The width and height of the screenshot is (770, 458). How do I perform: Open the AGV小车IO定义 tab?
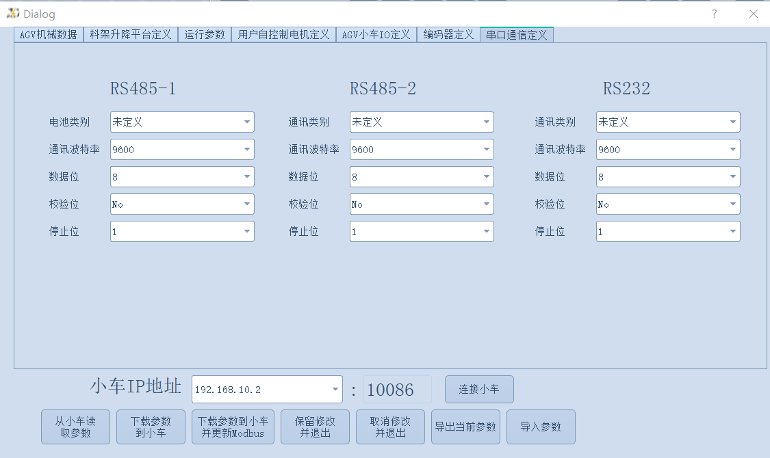click(376, 35)
